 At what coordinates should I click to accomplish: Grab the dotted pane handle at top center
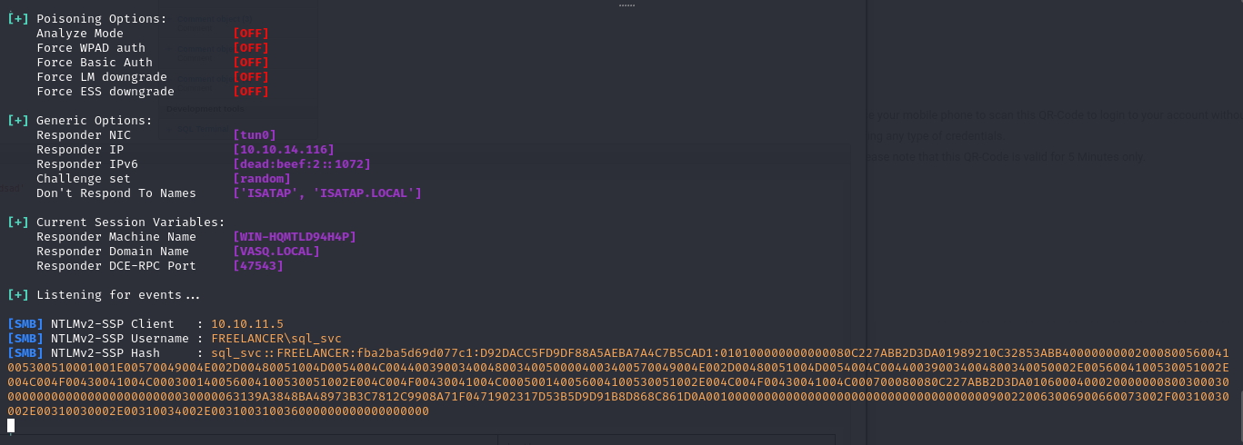(x=627, y=5)
